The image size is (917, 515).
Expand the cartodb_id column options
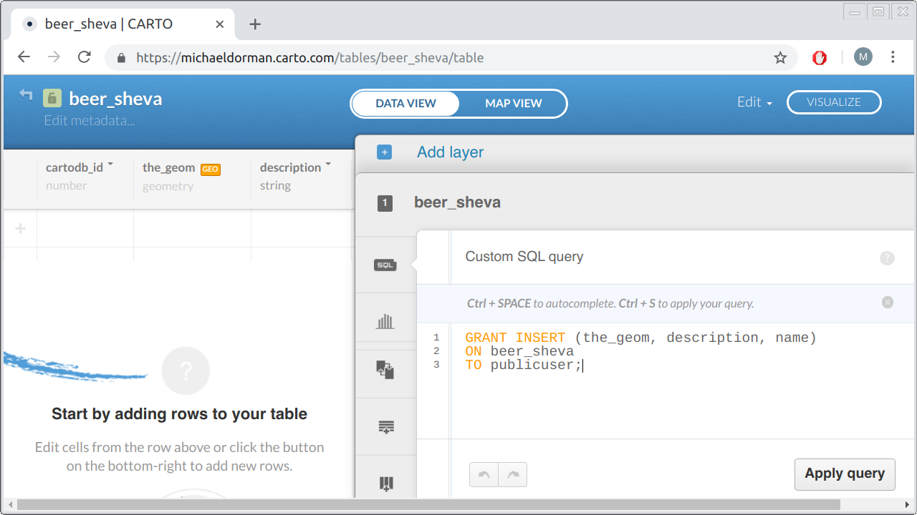[x=110, y=165]
